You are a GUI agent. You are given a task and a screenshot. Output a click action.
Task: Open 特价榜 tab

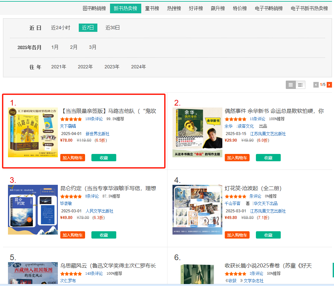click(x=240, y=9)
